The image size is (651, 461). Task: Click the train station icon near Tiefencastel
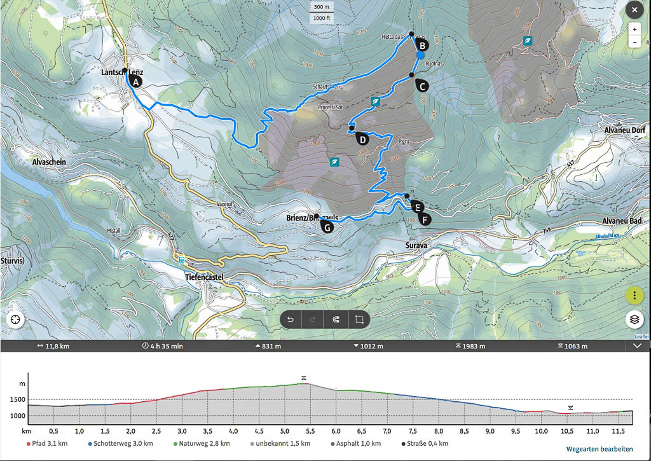pos(182,259)
